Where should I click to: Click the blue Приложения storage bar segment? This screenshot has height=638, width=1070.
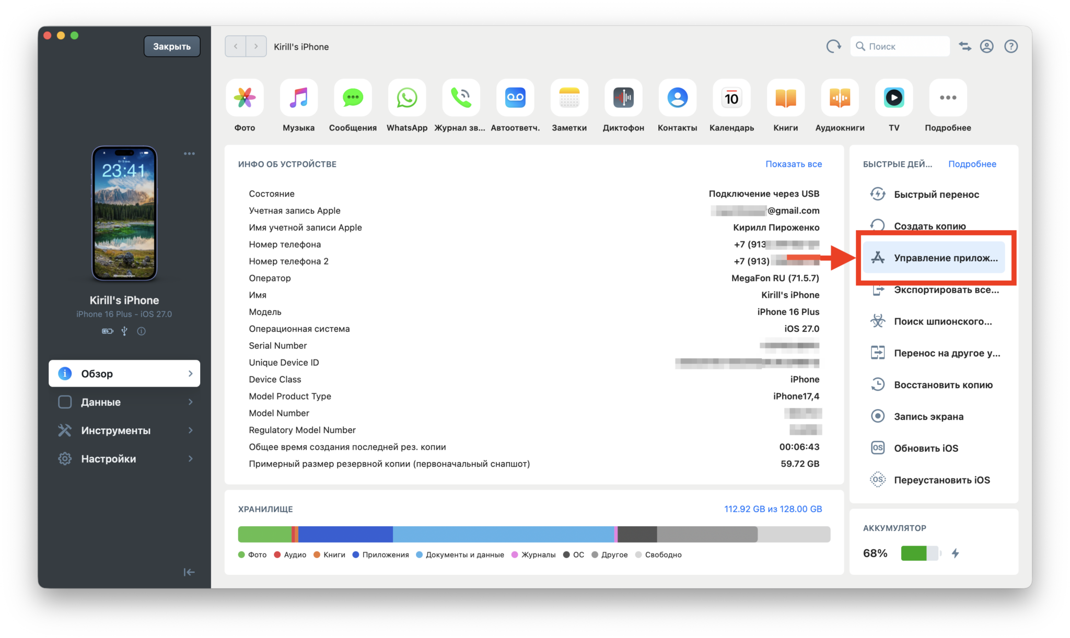point(345,534)
